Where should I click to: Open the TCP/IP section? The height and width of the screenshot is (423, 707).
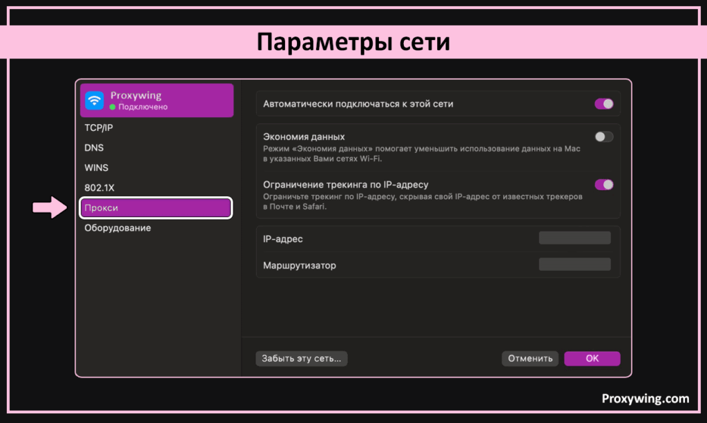pyautogui.click(x=99, y=128)
